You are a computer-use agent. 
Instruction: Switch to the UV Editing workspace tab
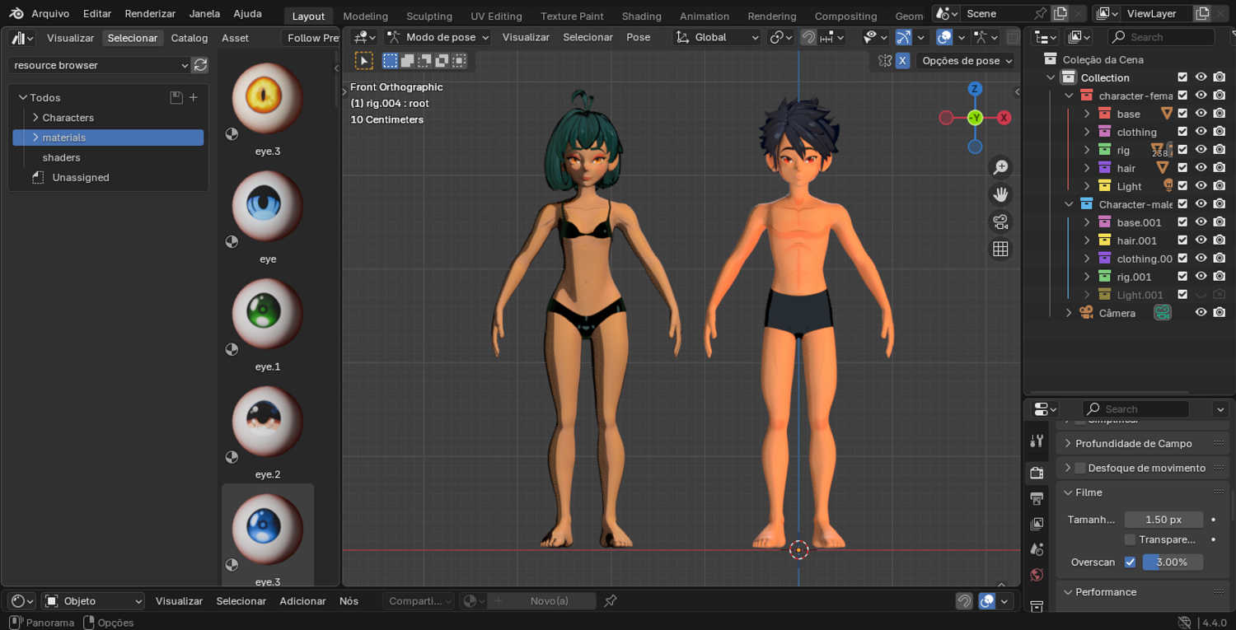496,16
